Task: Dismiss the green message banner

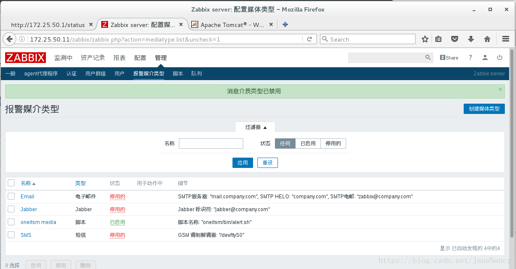Action: pyautogui.click(x=500, y=90)
